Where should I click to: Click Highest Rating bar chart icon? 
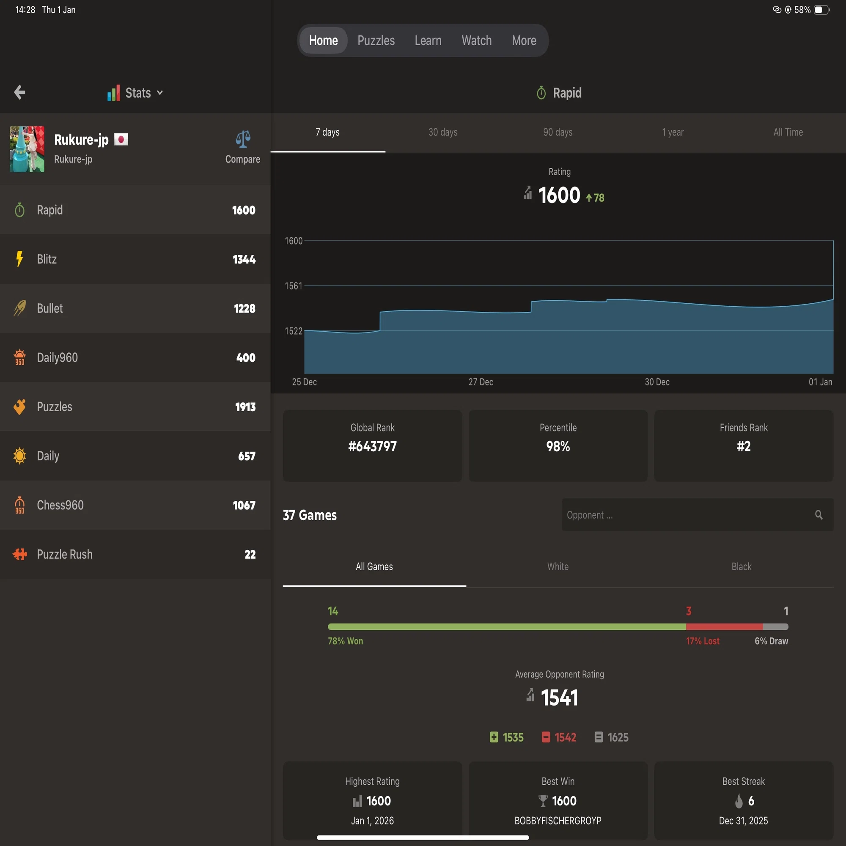point(357,801)
